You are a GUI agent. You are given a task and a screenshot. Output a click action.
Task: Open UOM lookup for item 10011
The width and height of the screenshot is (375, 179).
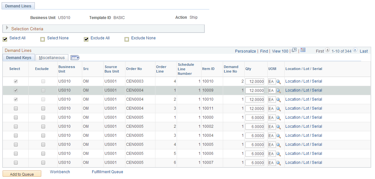click(x=278, y=109)
